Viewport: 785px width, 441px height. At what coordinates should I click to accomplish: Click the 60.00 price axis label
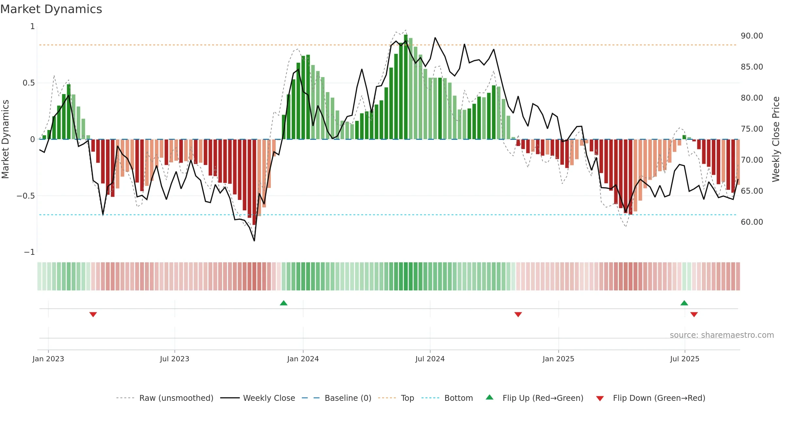752,222
